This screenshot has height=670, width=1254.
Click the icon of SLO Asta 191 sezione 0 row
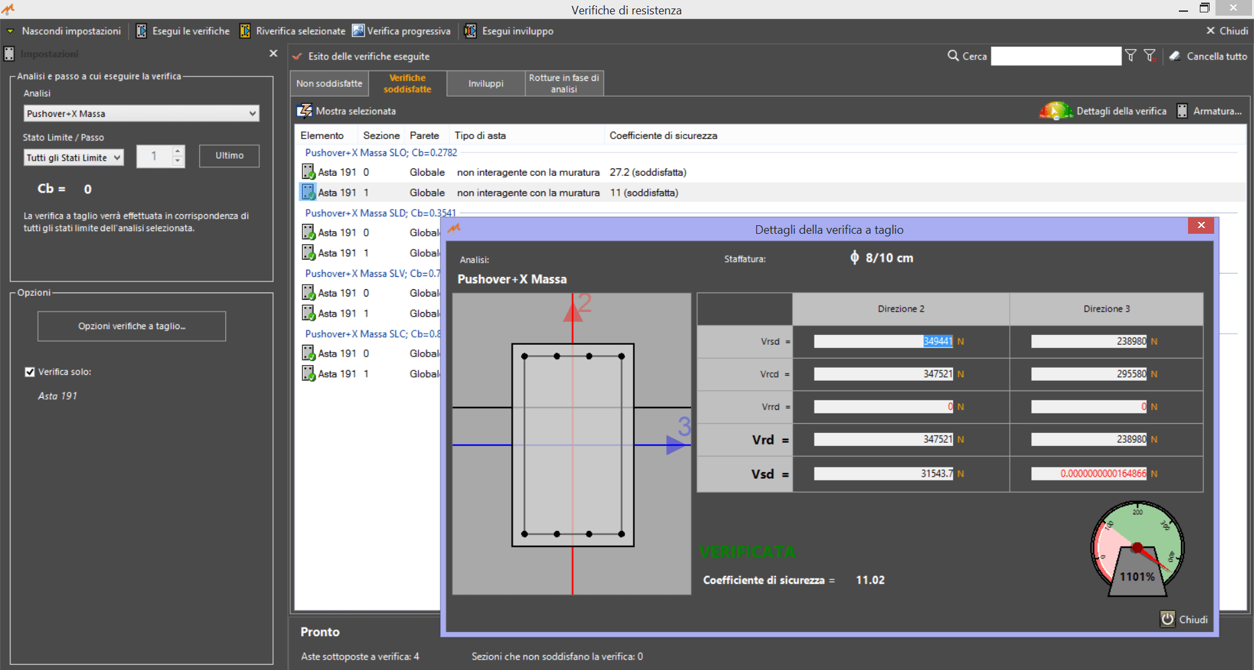coord(308,172)
